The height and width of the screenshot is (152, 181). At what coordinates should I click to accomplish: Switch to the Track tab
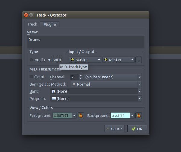coord(32,24)
